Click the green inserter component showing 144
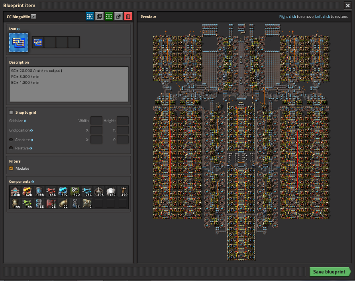 click(x=27, y=203)
